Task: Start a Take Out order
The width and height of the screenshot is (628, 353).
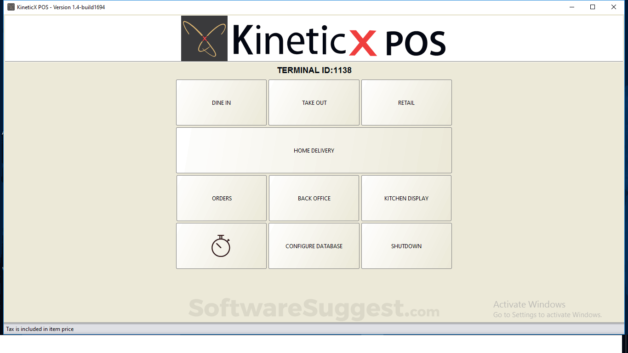Action: click(314, 102)
